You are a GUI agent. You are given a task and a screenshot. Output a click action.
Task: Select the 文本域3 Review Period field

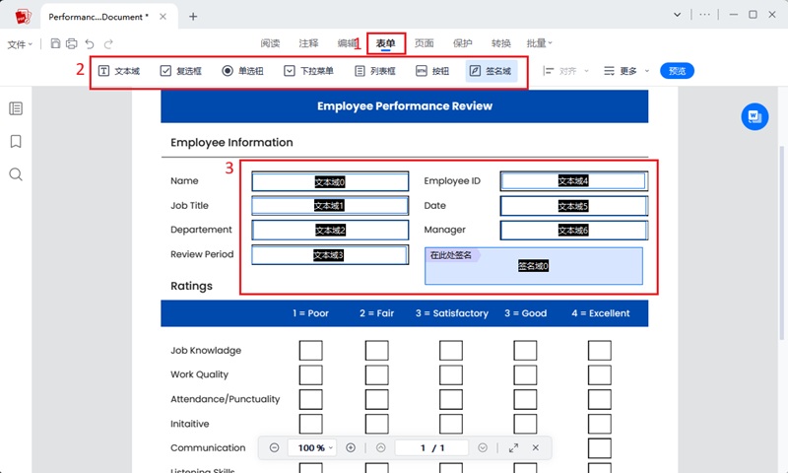(x=330, y=255)
